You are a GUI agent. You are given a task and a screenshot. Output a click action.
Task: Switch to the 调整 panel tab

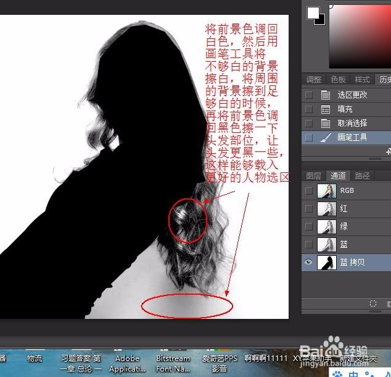click(x=314, y=80)
